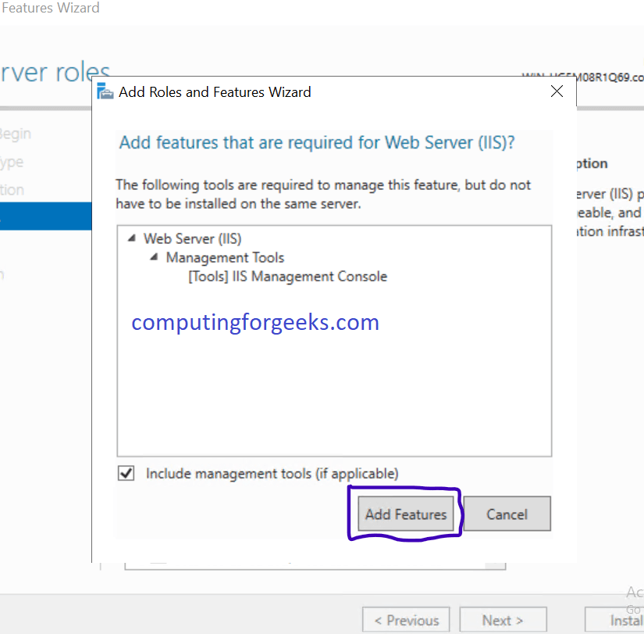Open the Begin step in wizard sidebar
Screen dimensions: 644x634
coord(16,134)
